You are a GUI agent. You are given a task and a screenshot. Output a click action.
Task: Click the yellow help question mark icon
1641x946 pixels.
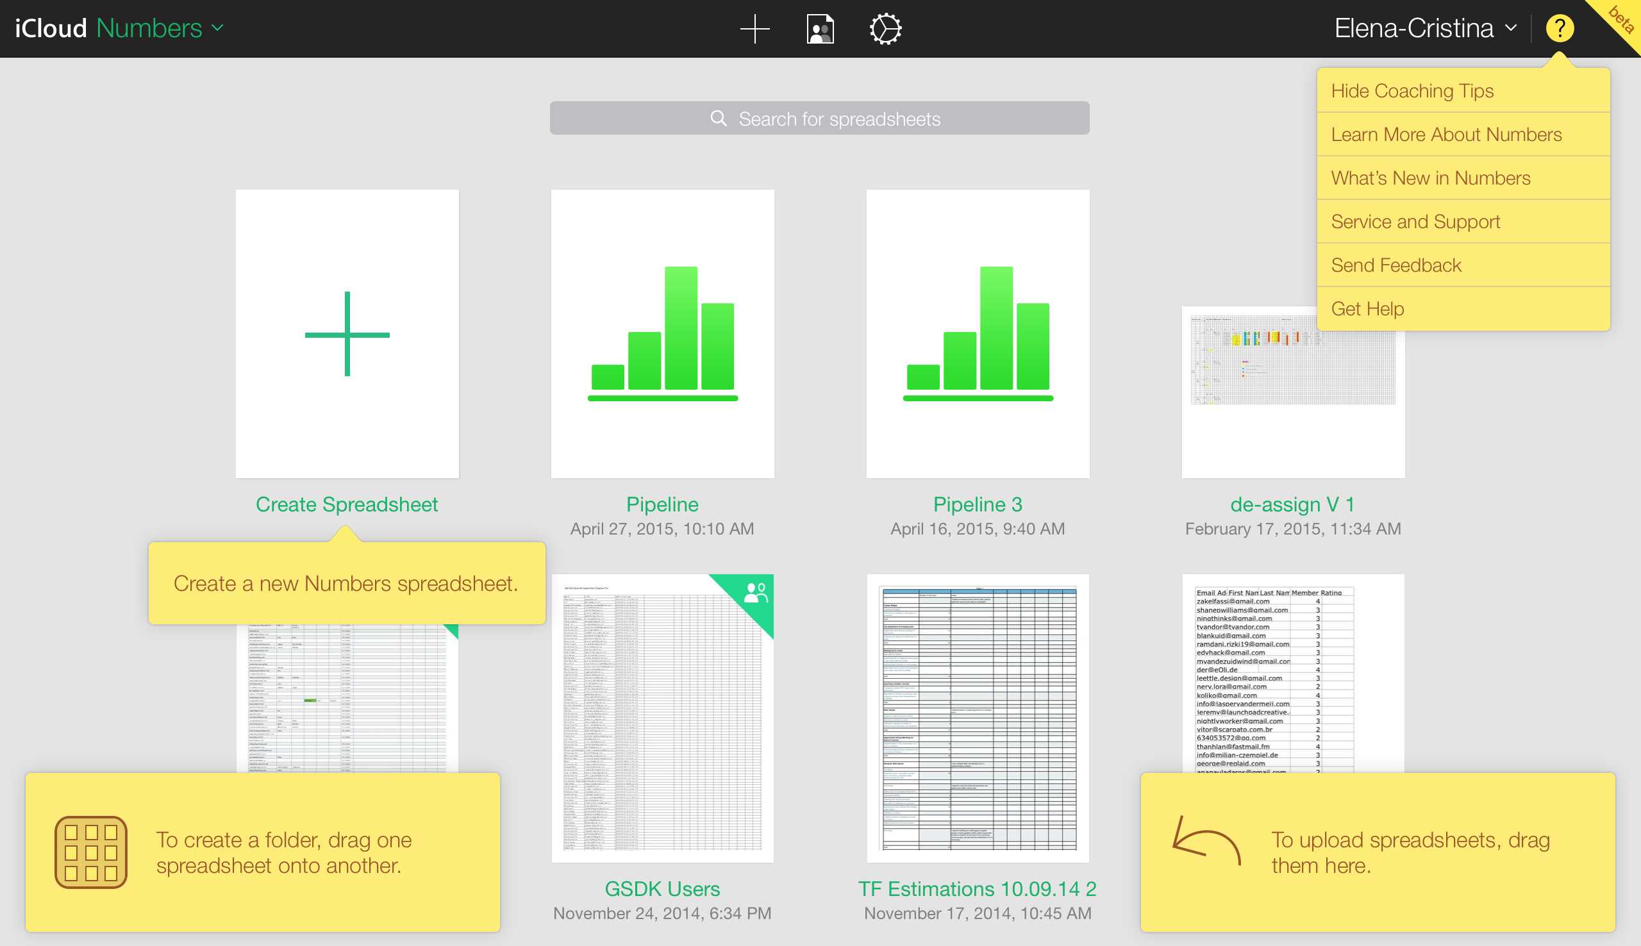point(1559,29)
